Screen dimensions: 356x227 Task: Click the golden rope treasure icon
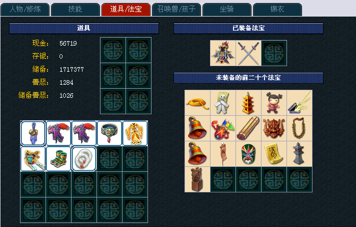pyautogui.click(x=197, y=103)
